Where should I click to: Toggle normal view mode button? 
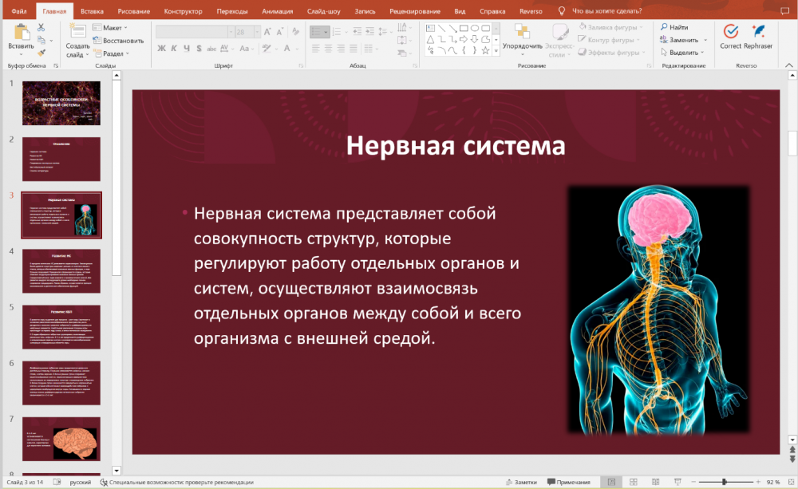pos(610,482)
